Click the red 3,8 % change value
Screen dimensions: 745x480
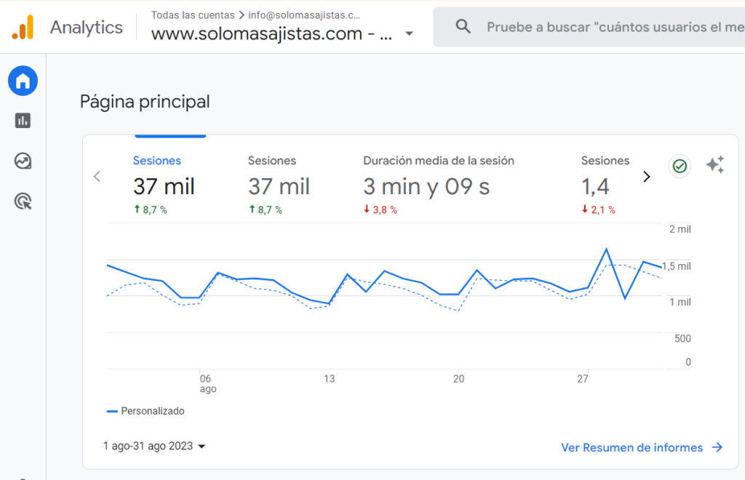pyautogui.click(x=380, y=210)
